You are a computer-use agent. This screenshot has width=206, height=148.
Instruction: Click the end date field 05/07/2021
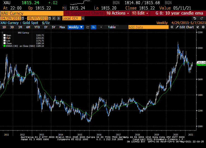(x=38, y=18)
